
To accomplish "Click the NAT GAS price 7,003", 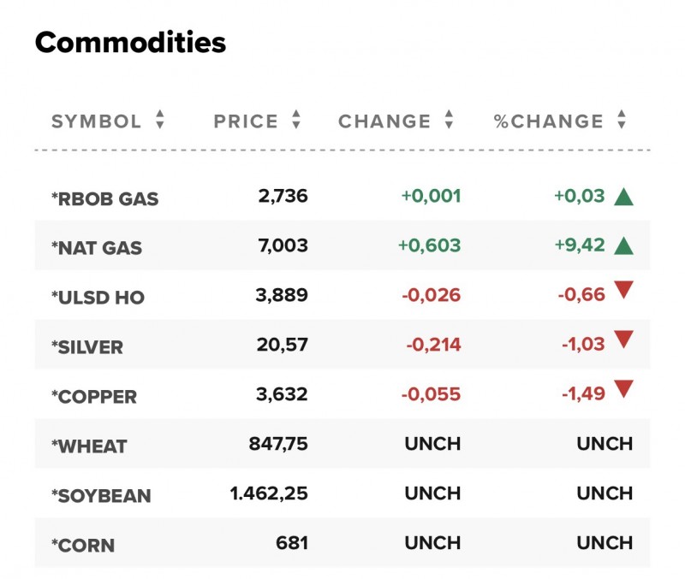I will tap(283, 246).
